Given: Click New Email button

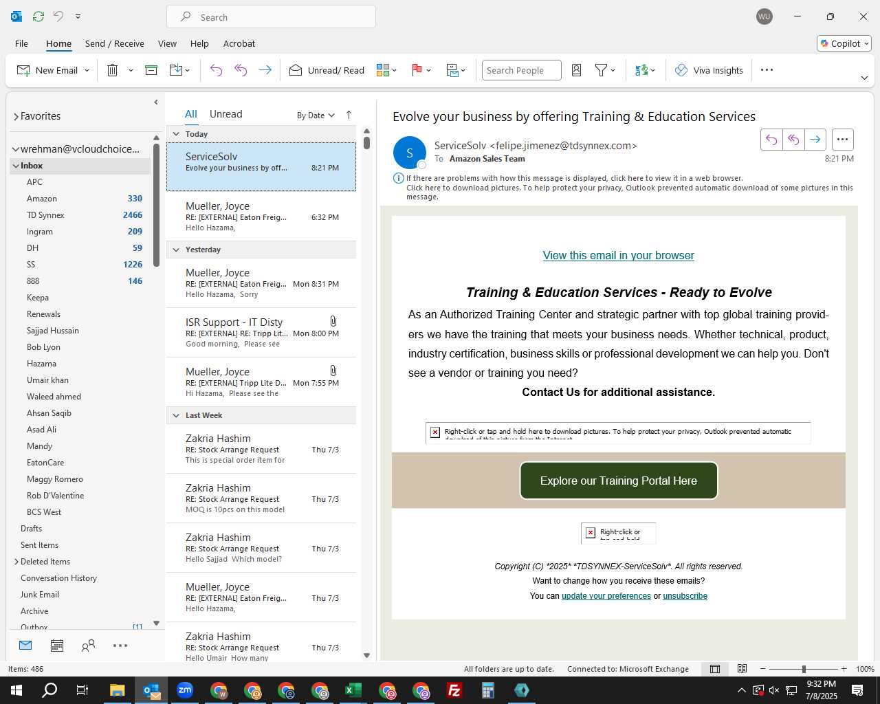Looking at the screenshot, I should click(47, 70).
